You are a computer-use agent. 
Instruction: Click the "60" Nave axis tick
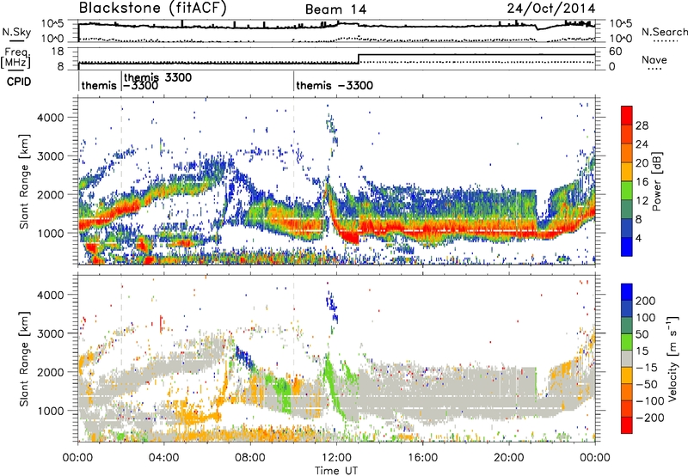click(616, 52)
